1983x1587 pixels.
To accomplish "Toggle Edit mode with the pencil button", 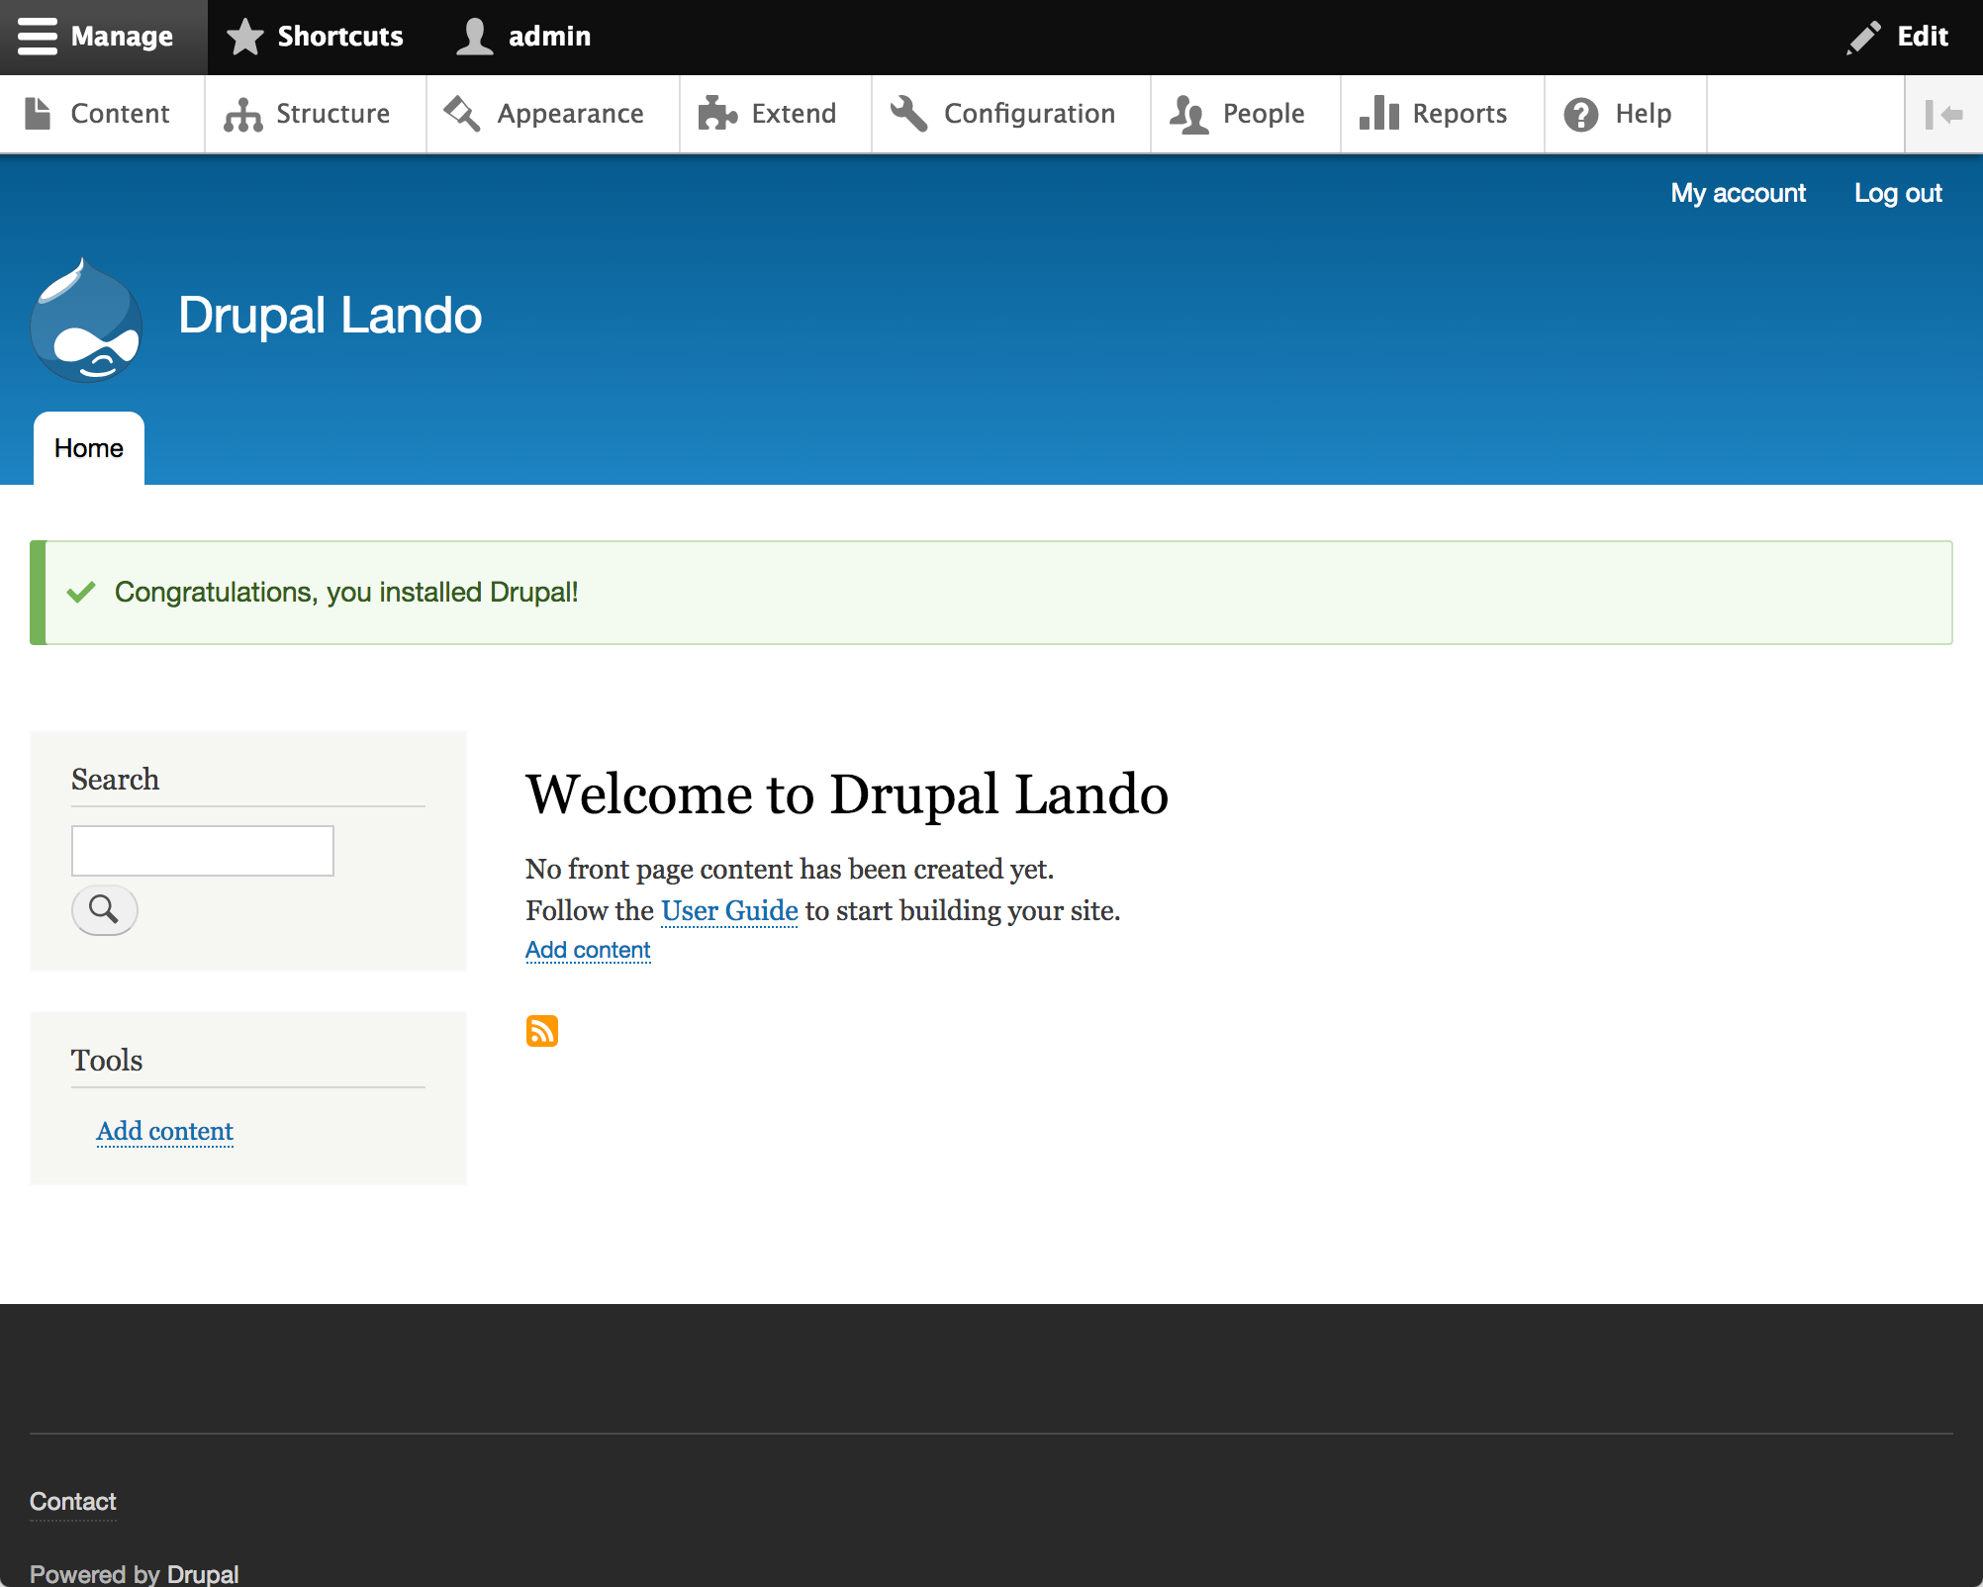I will 1897,37.
